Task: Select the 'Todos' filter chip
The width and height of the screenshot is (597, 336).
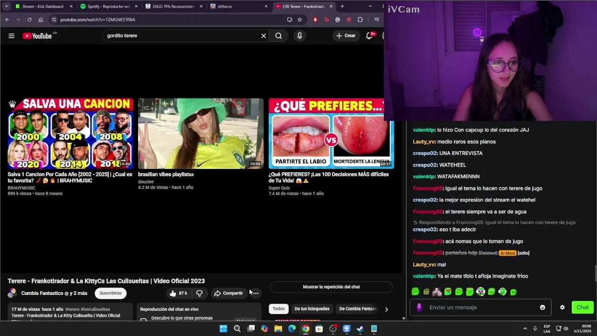Action: (x=278, y=308)
